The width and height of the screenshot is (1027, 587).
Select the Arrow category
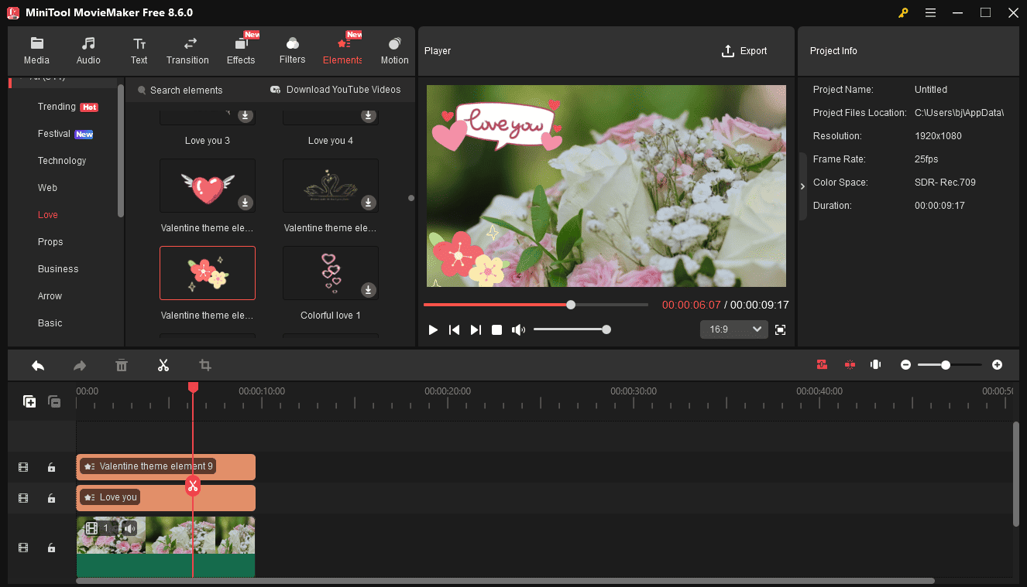[x=50, y=296]
